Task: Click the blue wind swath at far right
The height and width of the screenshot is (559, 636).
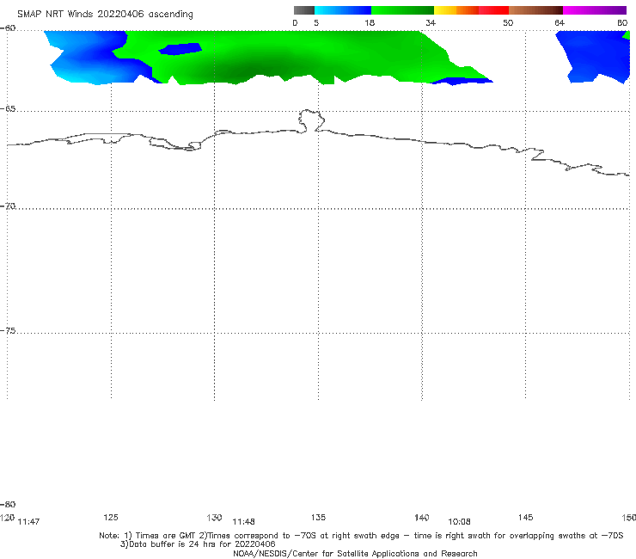Action: click(594, 57)
